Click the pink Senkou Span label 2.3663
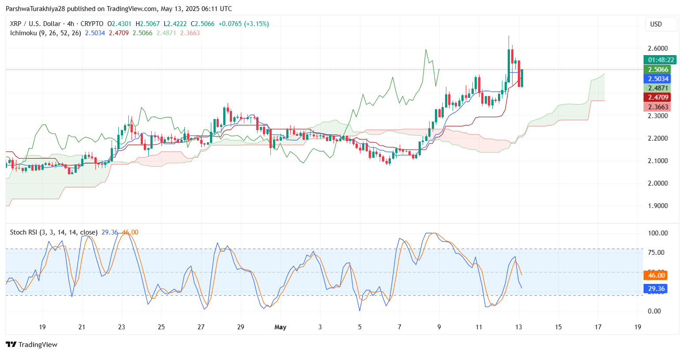 (x=659, y=107)
